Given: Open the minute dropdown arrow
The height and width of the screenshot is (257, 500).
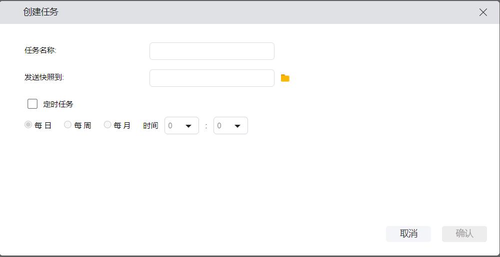Looking at the screenshot, I should point(237,126).
